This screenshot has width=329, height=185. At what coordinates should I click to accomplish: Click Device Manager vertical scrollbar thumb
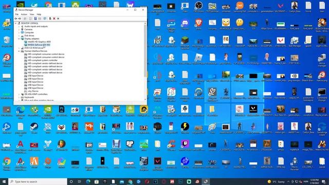pos(145,51)
